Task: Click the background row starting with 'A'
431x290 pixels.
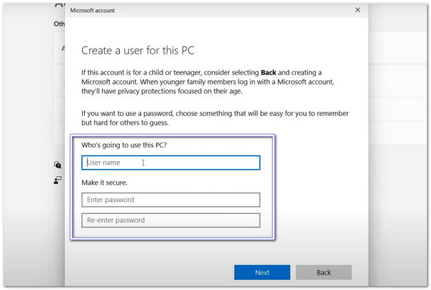Action: [60, 49]
